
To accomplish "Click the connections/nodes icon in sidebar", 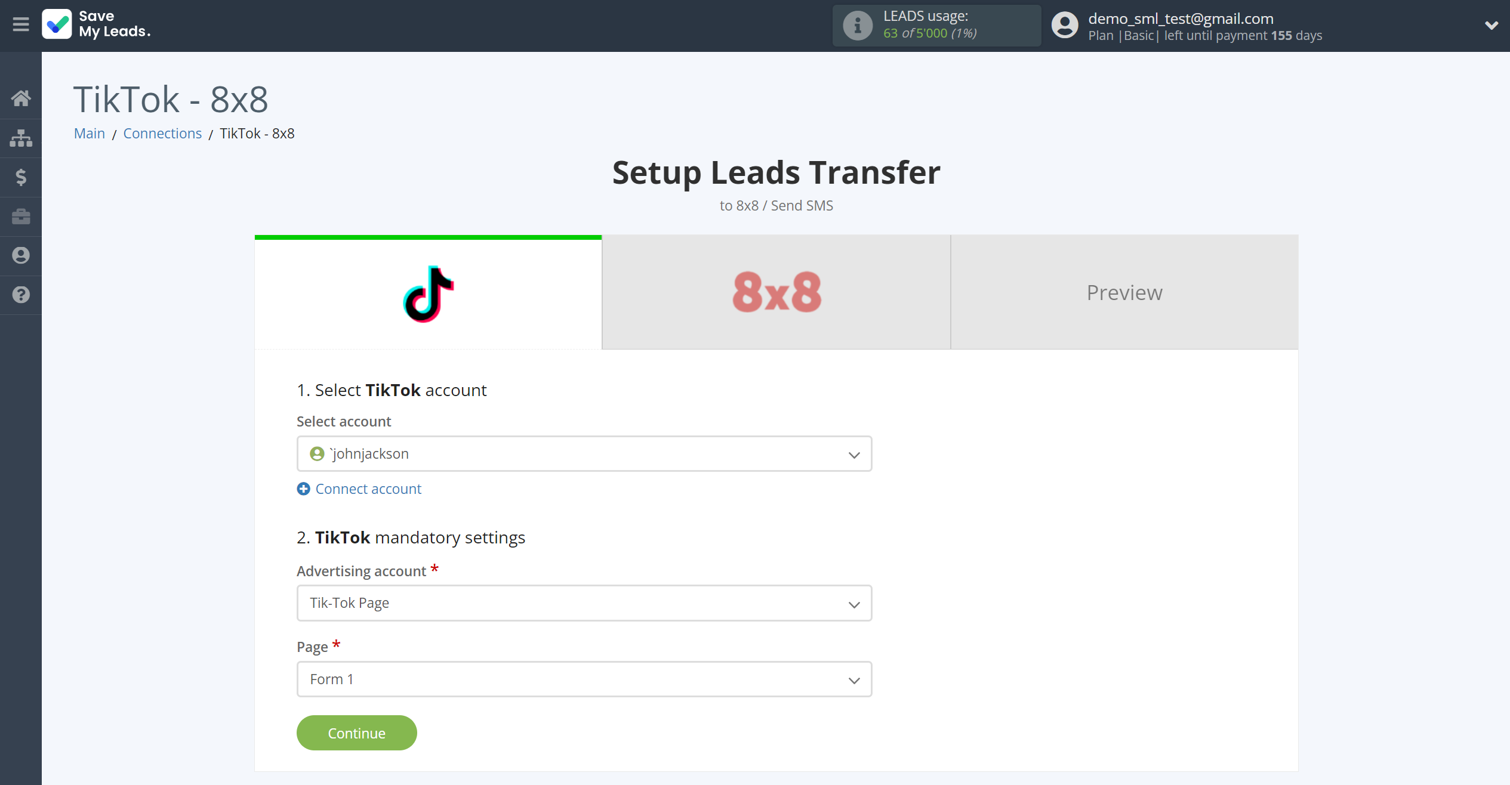I will [21, 138].
